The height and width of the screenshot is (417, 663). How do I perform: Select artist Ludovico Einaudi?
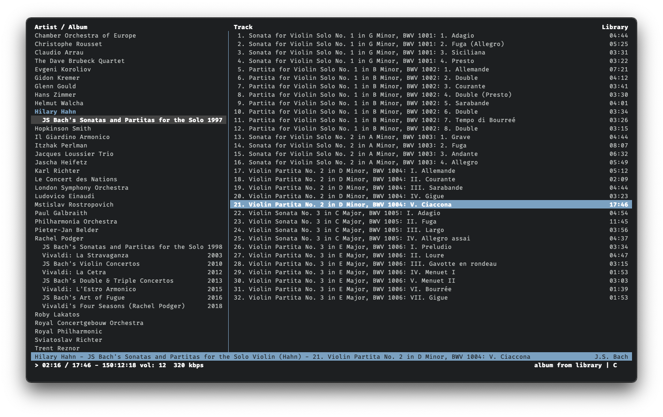pos(64,196)
